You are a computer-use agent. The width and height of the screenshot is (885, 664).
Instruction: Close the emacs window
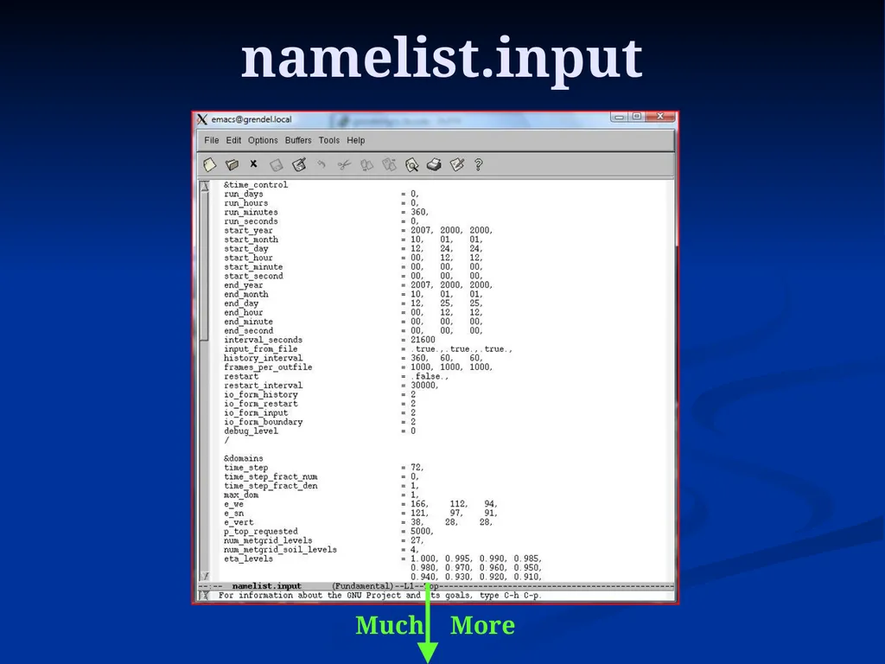coord(659,117)
